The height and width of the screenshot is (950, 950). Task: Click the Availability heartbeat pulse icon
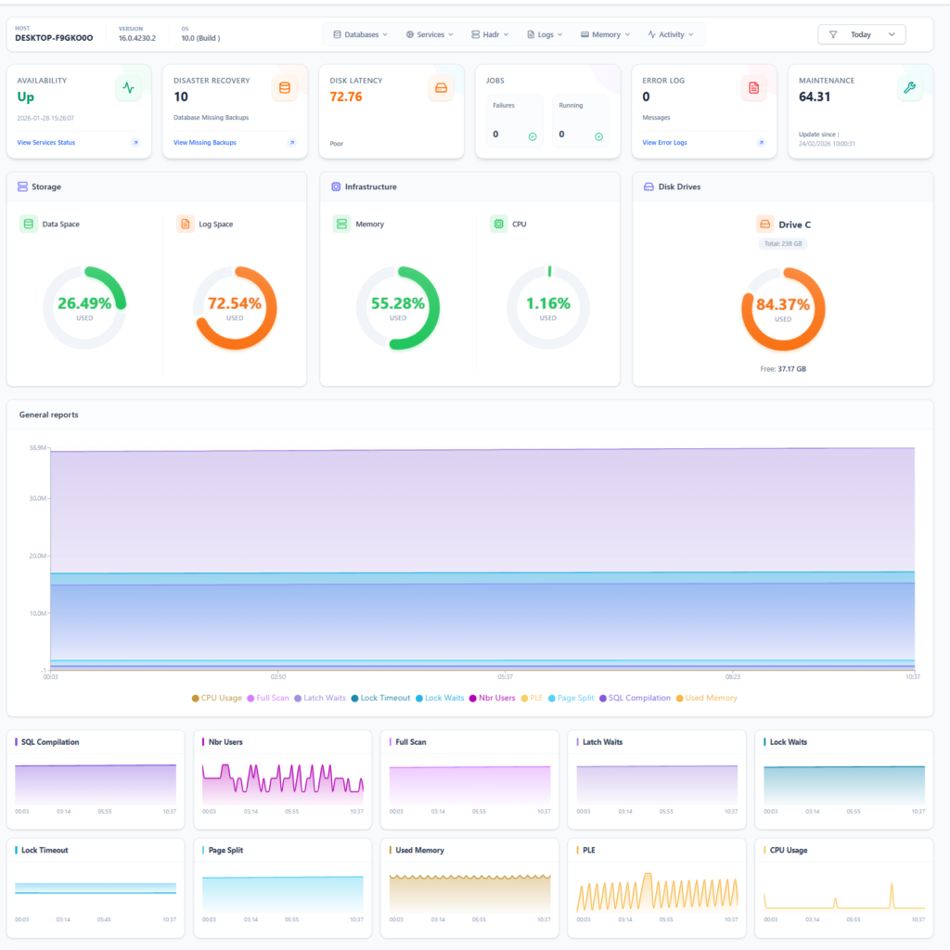click(x=128, y=88)
